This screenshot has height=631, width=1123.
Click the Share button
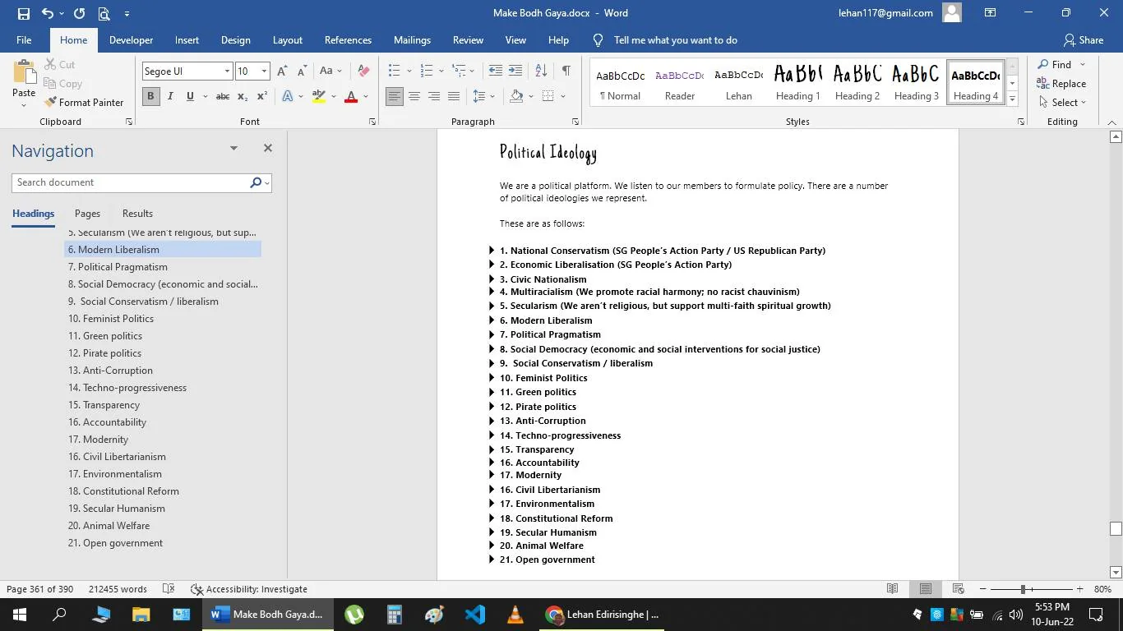tap(1083, 40)
